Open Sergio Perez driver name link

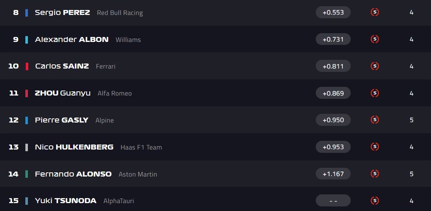tap(62, 12)
